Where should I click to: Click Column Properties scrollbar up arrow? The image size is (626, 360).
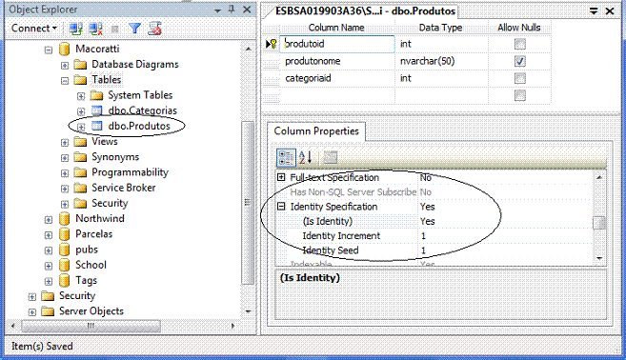pos(599,177)
